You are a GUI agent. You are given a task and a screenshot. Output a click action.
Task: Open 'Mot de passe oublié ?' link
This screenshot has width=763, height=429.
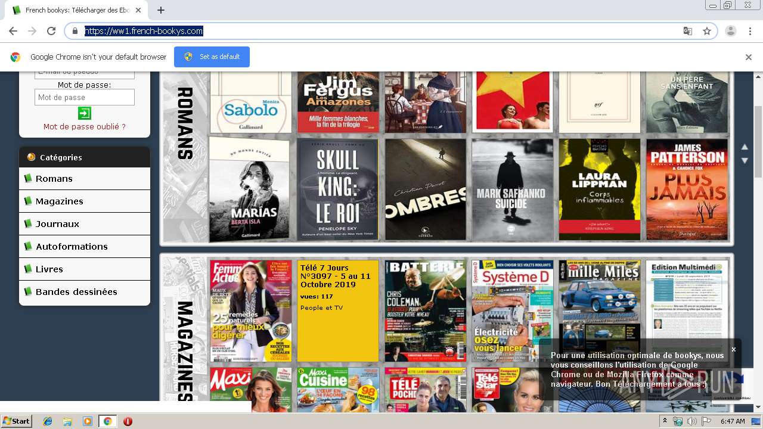[x=85, y=126]
